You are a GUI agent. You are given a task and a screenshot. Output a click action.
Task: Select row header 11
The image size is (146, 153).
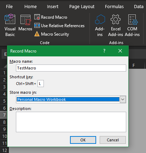[4, 143]
